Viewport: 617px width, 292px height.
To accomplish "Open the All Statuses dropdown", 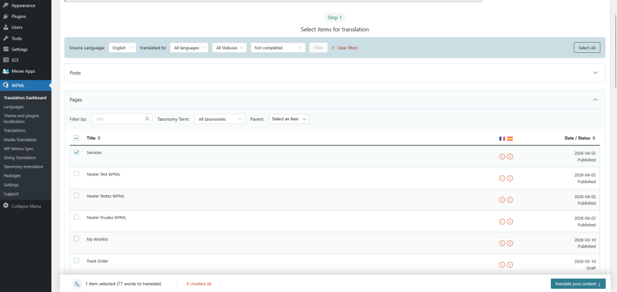I will [x=230, y=47].
